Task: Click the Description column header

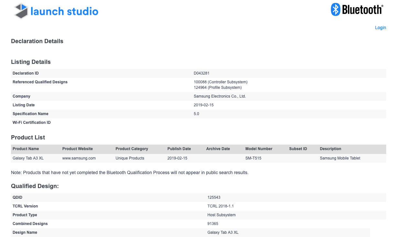Action: [x=331, y=149]
